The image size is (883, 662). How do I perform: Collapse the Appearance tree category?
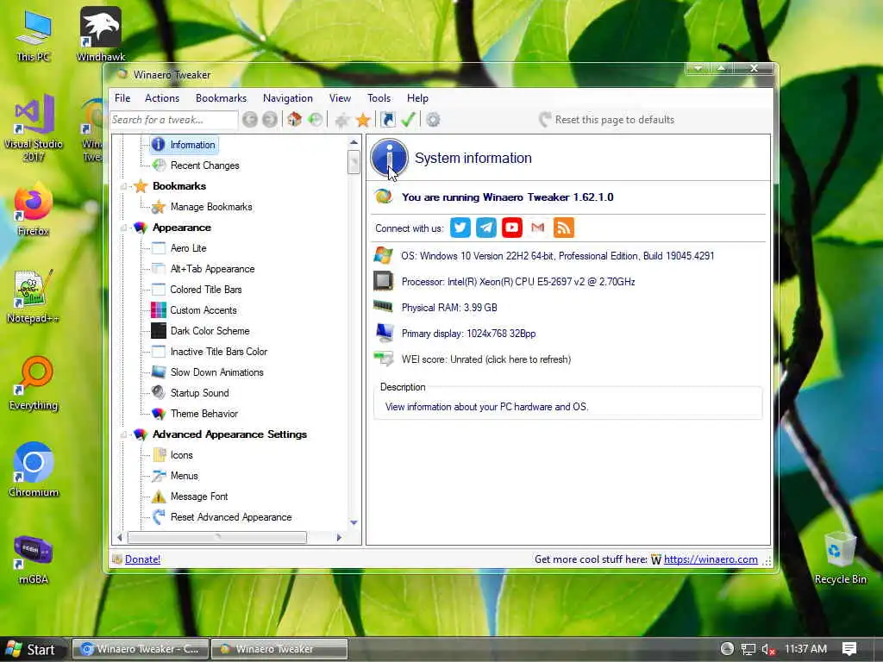[x=123, y=228]
